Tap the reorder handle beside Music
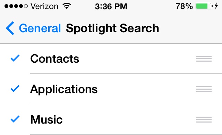 [204, 120]
